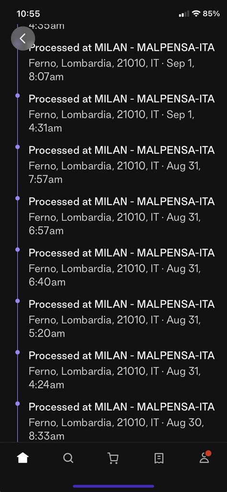Viewport: 227px width, 492px height.
Task: Tap the 85% battery indicator
Action: coord(211,13)
